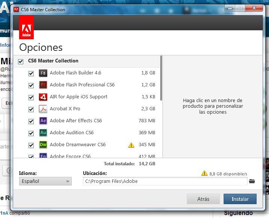This screenshot has width=269, height=218.
Task: Select Adobe Dreamweaver CS6 product name
Action: pyautogui.click(x=78, y=145)
